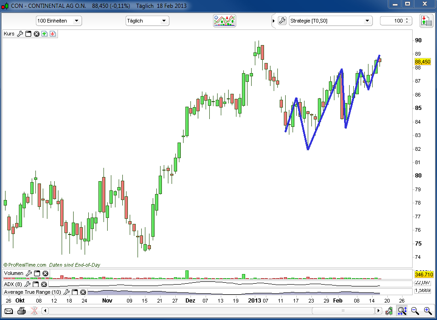
Task: Expand the small arrow beside strategy wrench
Action: (274, 21)
